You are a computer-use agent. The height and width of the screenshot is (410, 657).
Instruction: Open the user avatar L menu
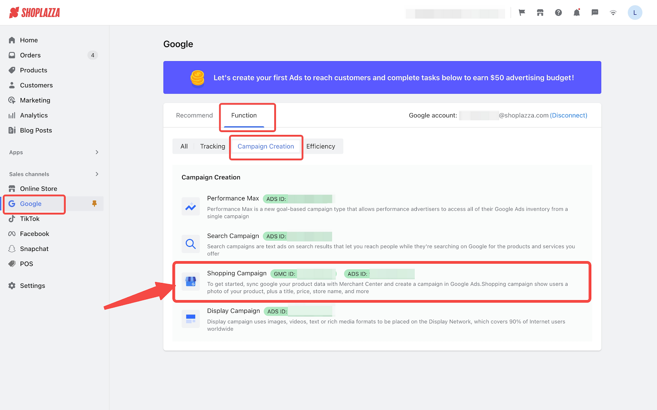click(635, 13)
